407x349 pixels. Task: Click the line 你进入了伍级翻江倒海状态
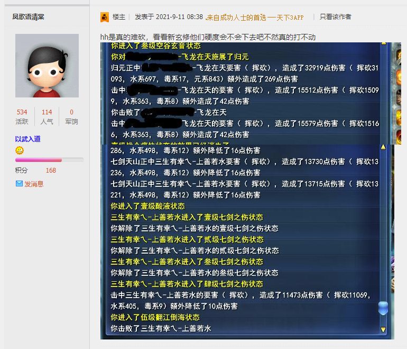155,317
